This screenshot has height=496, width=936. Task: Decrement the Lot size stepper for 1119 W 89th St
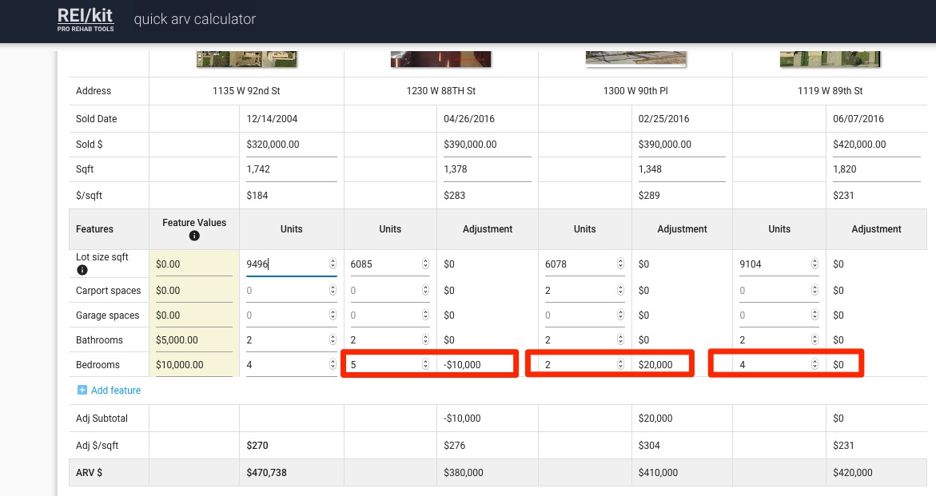coord(815,268)
